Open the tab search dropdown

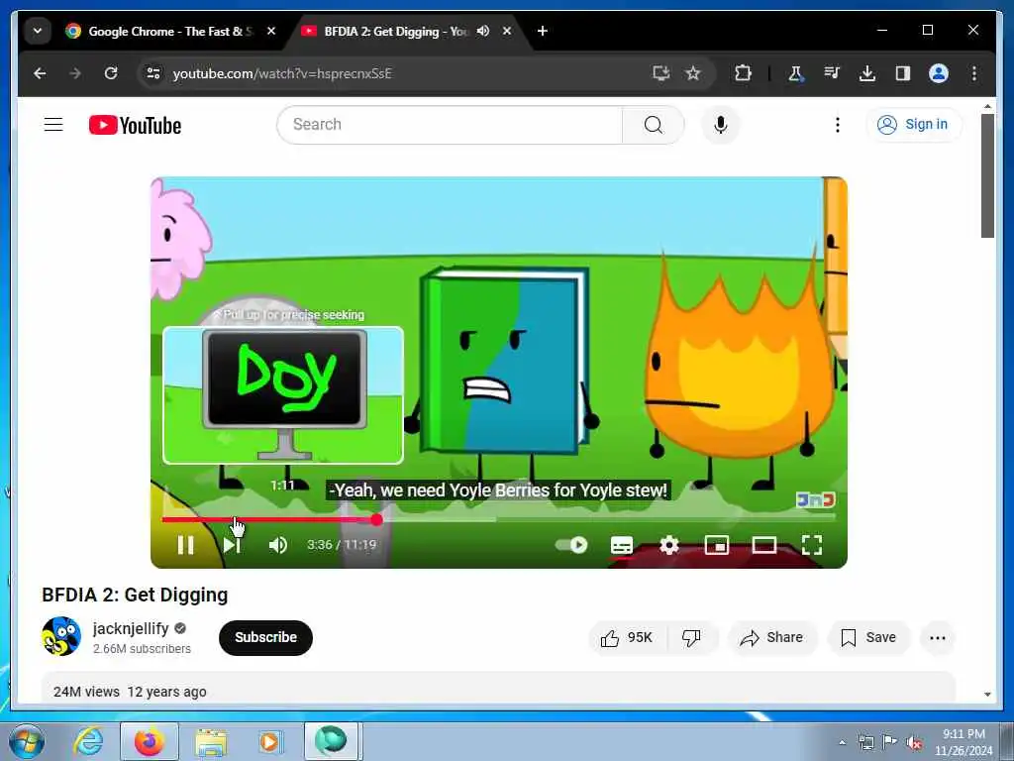[38, 31]
